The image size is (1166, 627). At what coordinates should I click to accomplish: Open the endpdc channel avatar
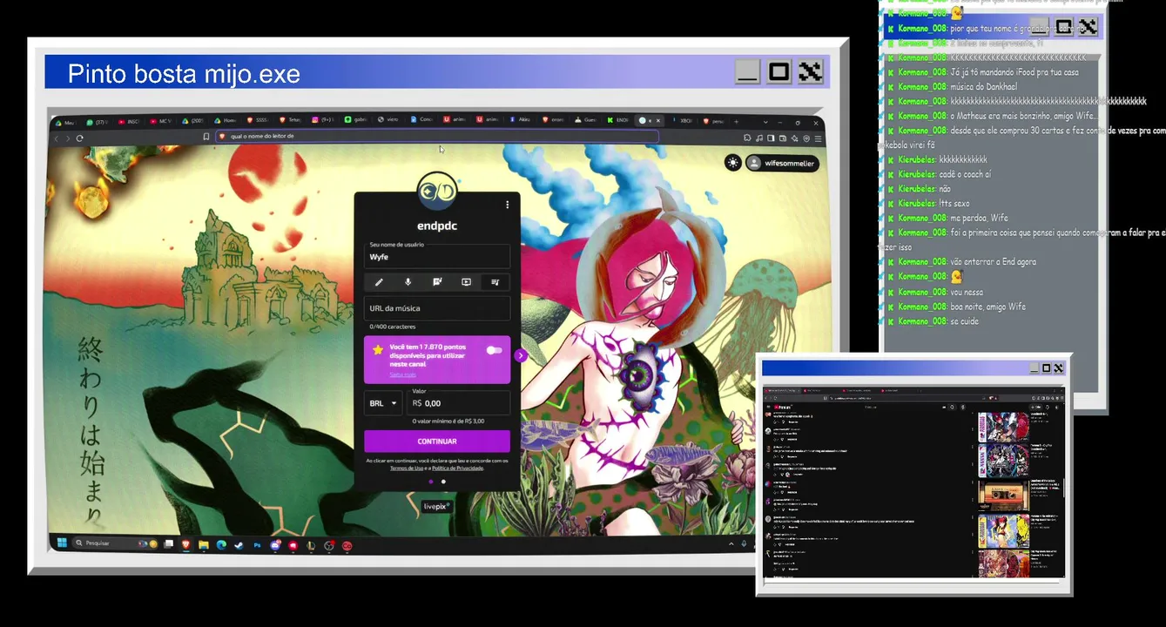click(x=437, y=191)
